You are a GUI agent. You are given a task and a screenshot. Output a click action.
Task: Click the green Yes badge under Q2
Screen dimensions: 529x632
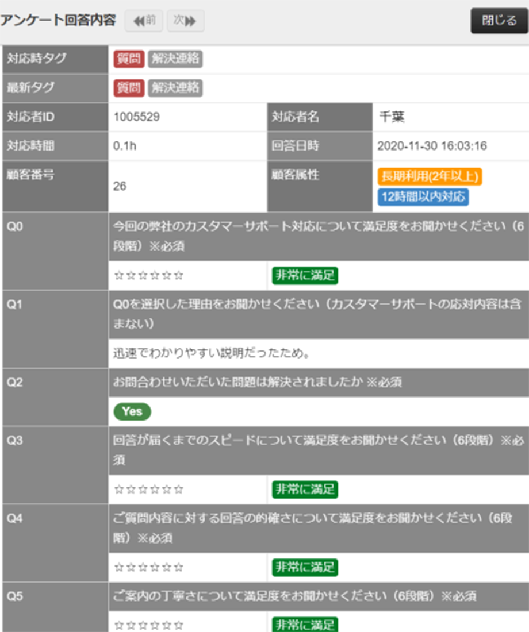pos(132,411)
